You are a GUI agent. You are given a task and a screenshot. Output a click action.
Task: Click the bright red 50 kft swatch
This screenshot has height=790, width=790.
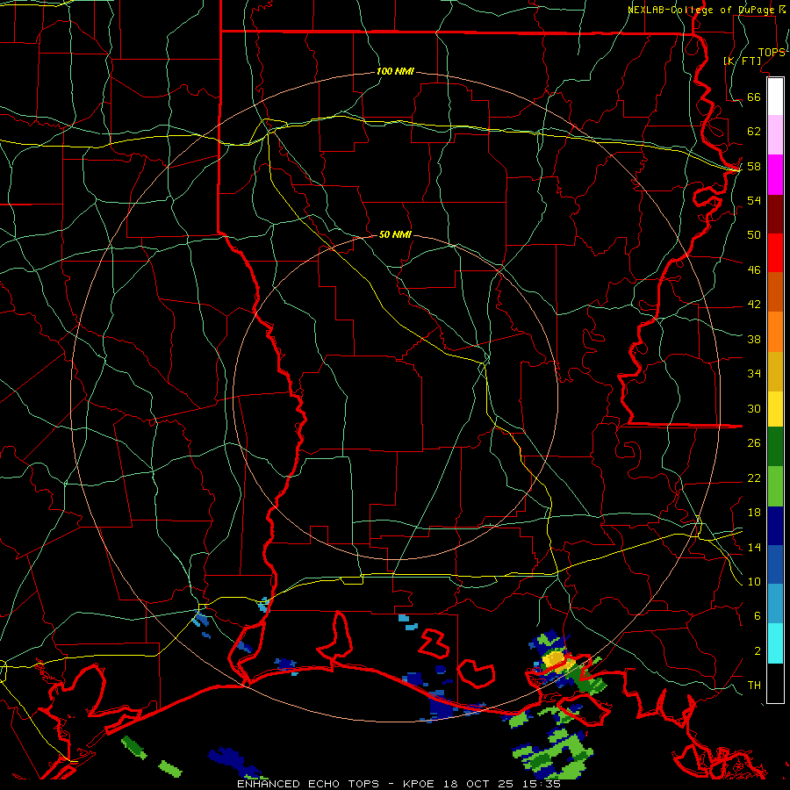coord(775,253)
